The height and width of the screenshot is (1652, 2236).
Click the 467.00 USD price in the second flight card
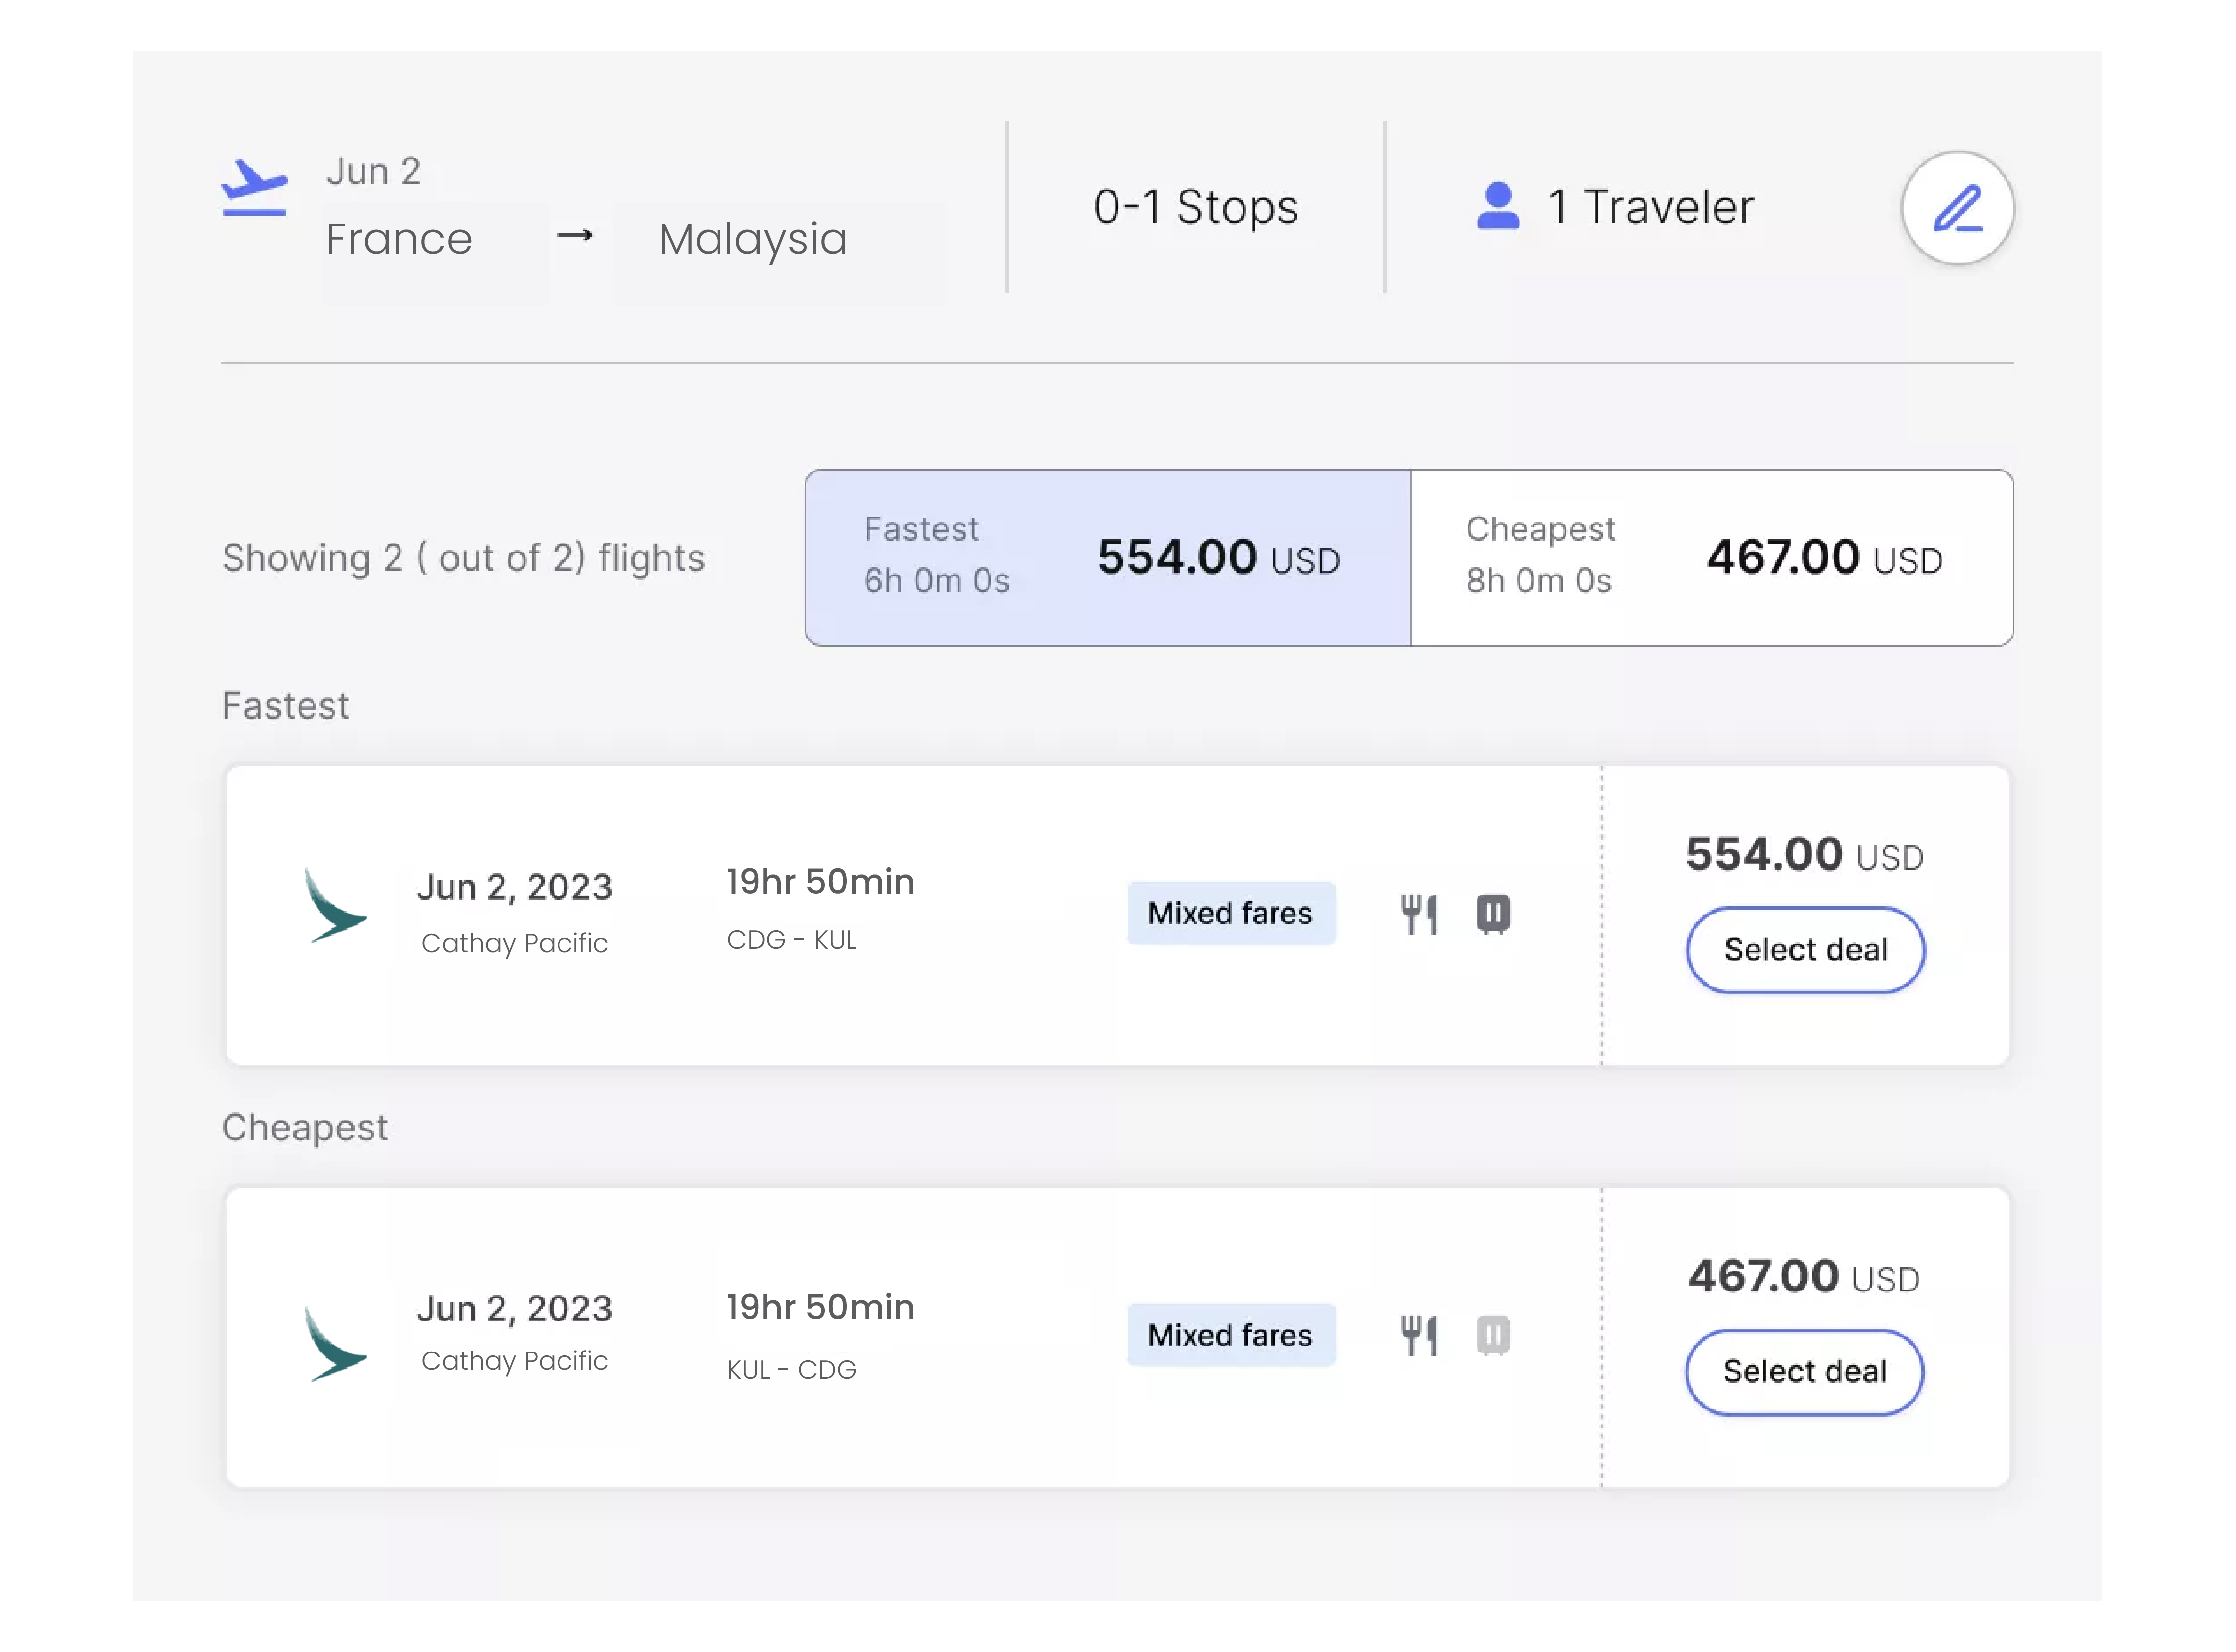point(1804,1277)
